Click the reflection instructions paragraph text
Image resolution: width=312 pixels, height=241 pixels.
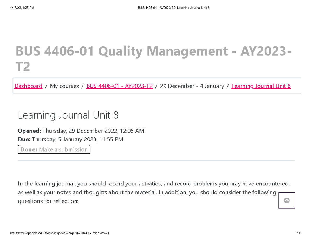click(x=153, y=192)
